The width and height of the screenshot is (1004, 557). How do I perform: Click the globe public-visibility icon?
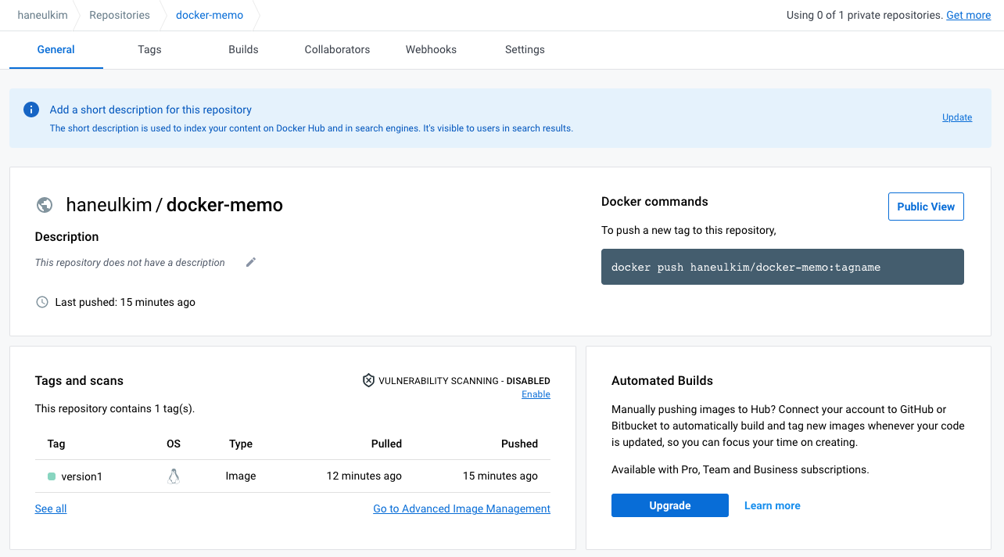pyautogui.click(x=45, y=205)
